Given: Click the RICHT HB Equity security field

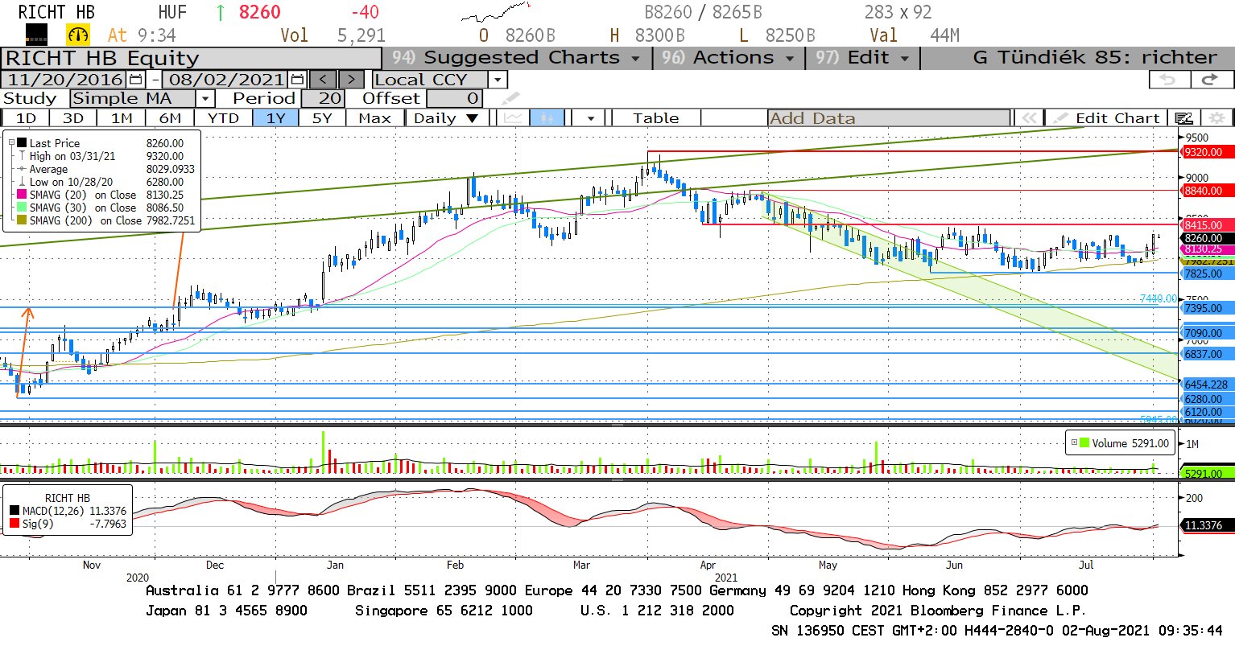Looking at the screenshot, I should tap(192, 58).
